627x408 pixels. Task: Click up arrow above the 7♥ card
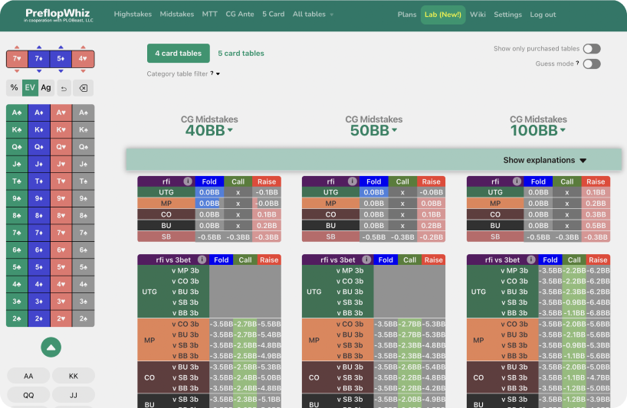tap(17, 46)
